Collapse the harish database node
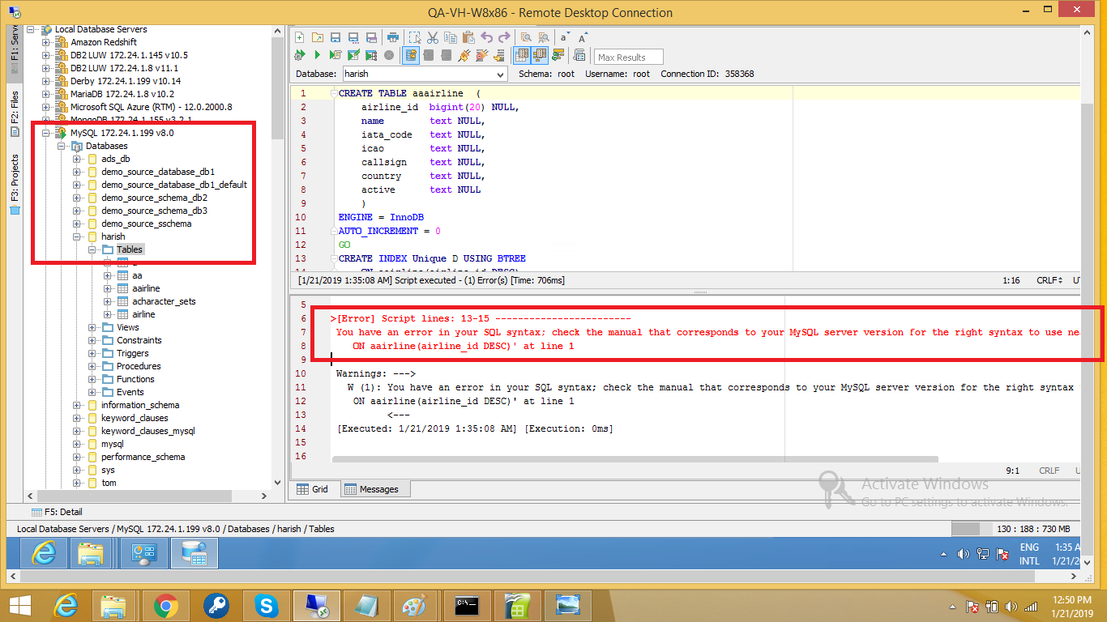1107x622 pixels. point(77,236)
